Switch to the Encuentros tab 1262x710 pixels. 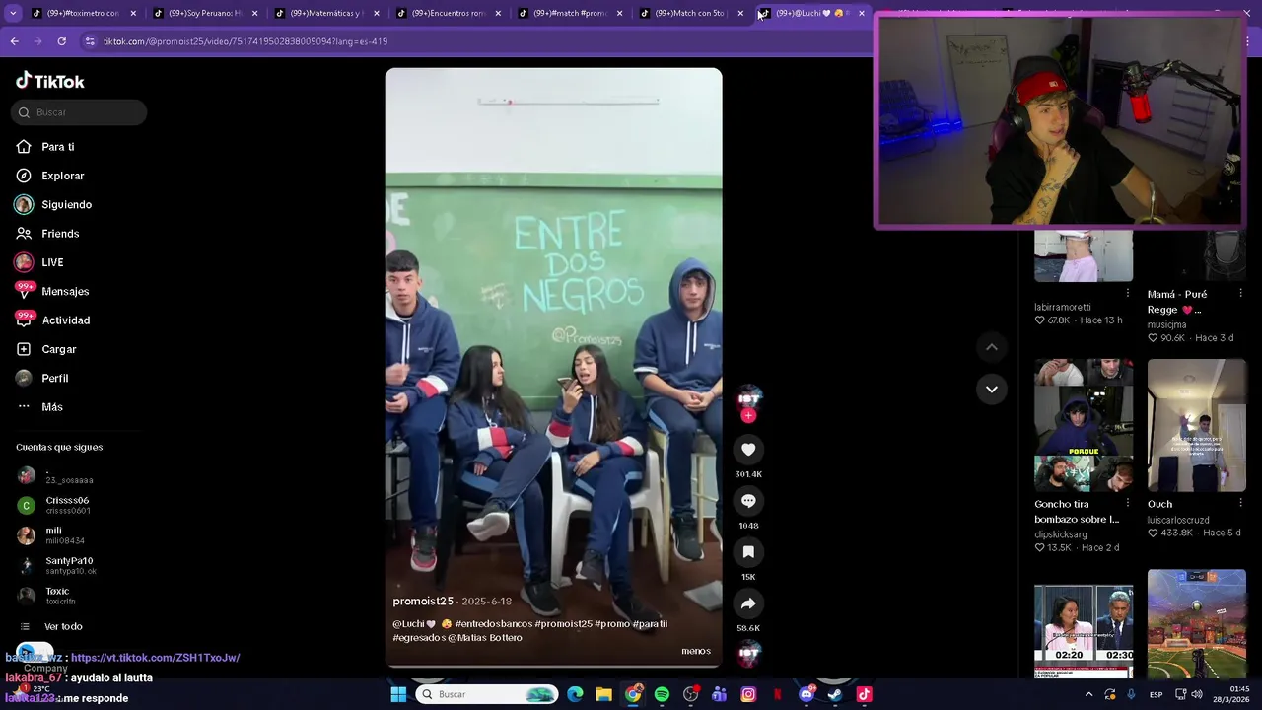[x=448, y=13]
